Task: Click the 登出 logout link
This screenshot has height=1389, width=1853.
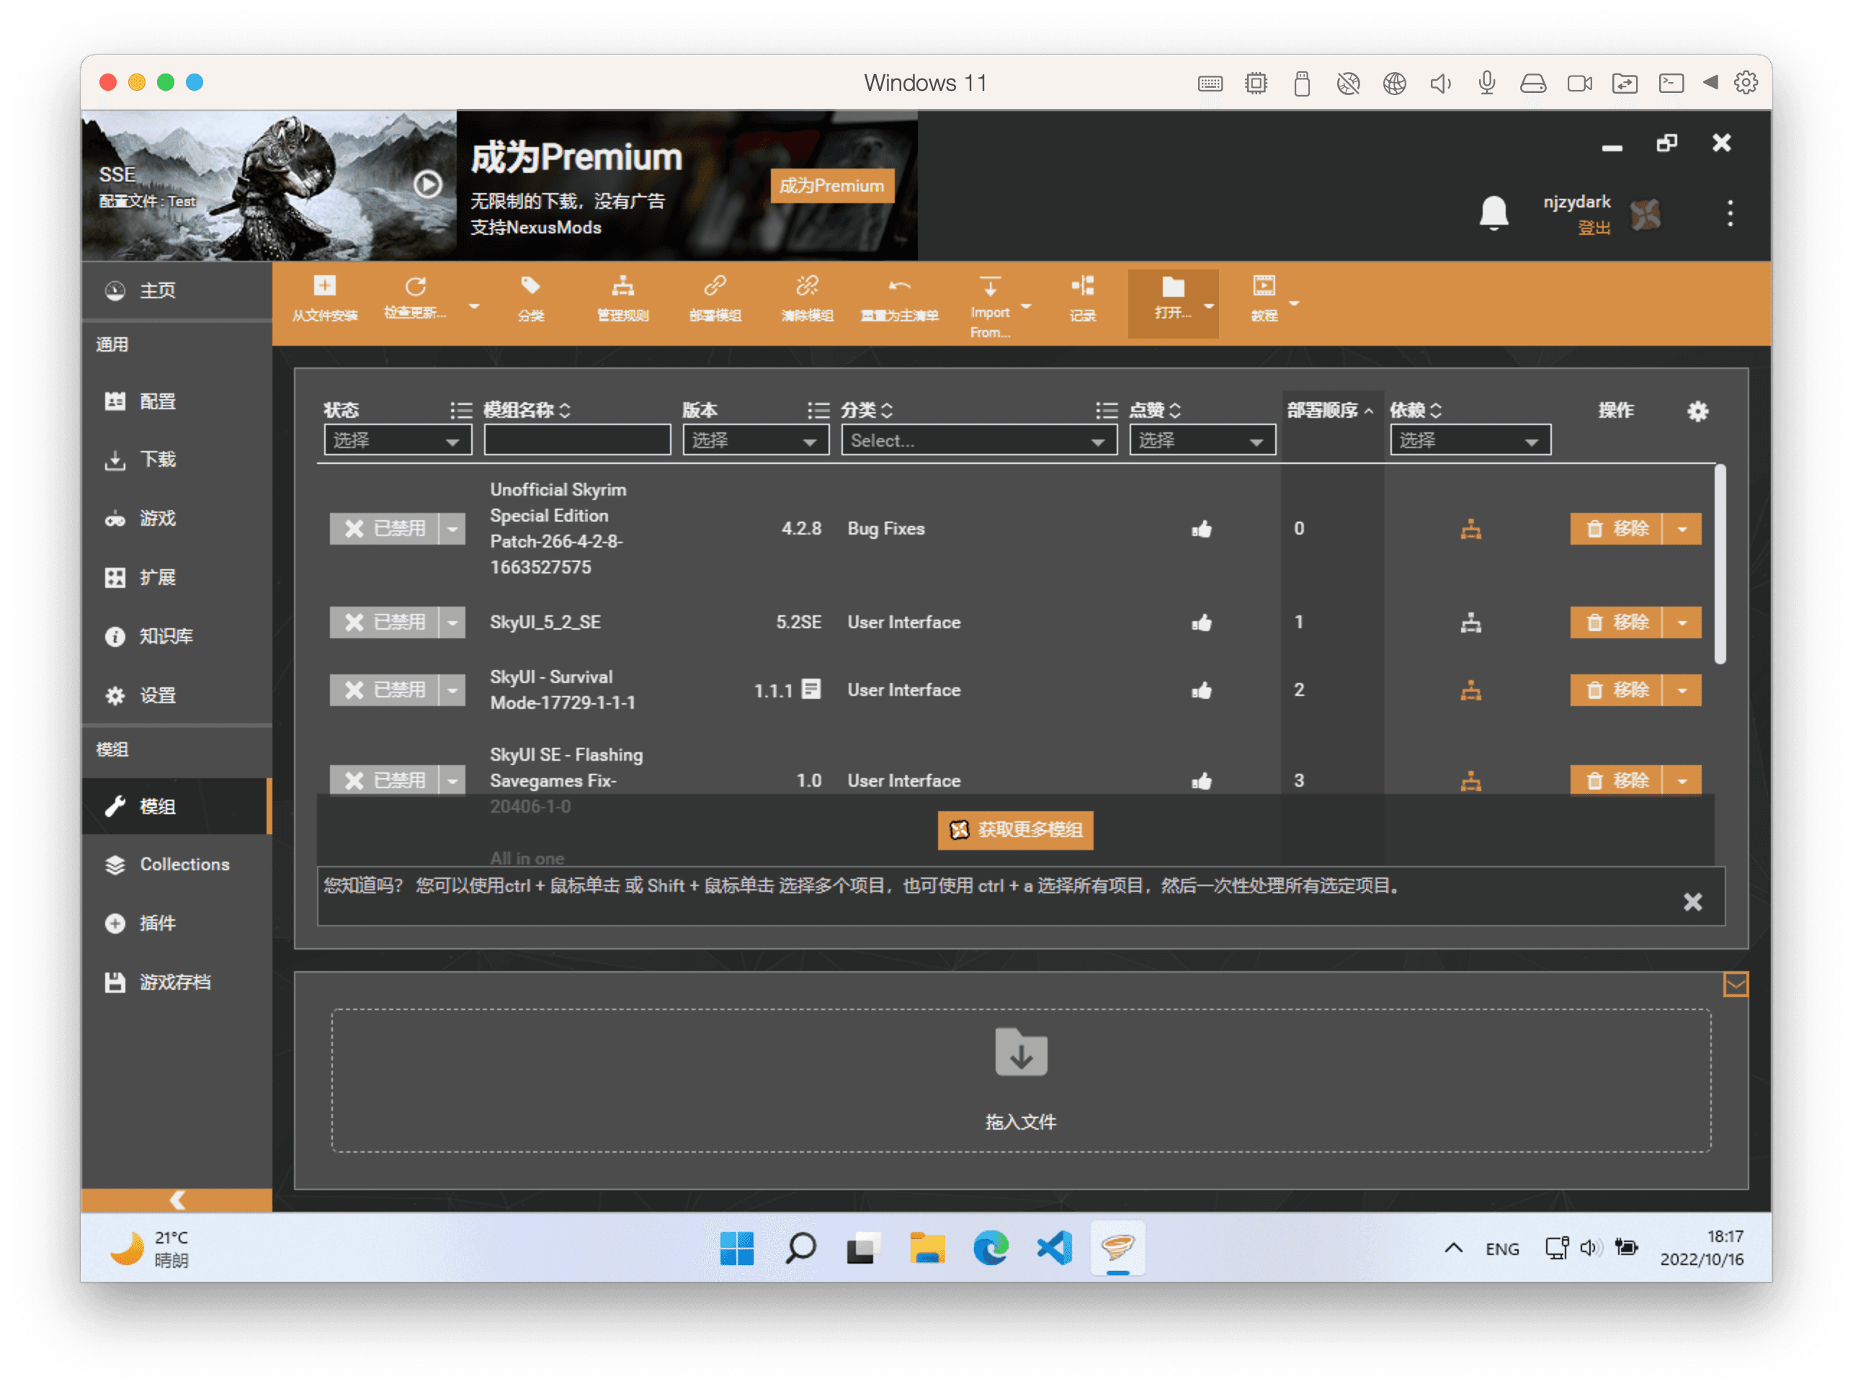Action: 1594,228
